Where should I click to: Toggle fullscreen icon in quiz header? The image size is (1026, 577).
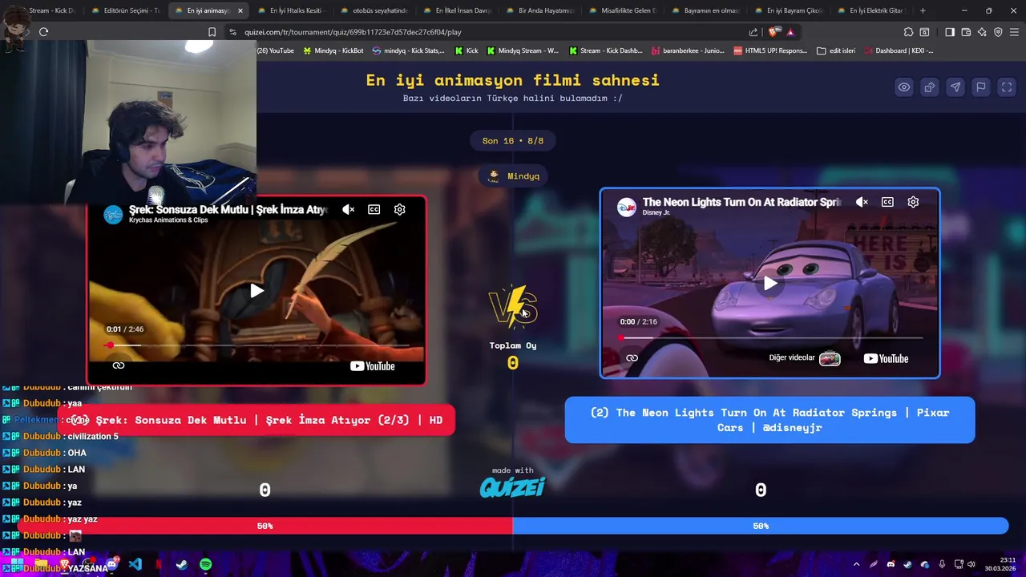click(1007, 87)
